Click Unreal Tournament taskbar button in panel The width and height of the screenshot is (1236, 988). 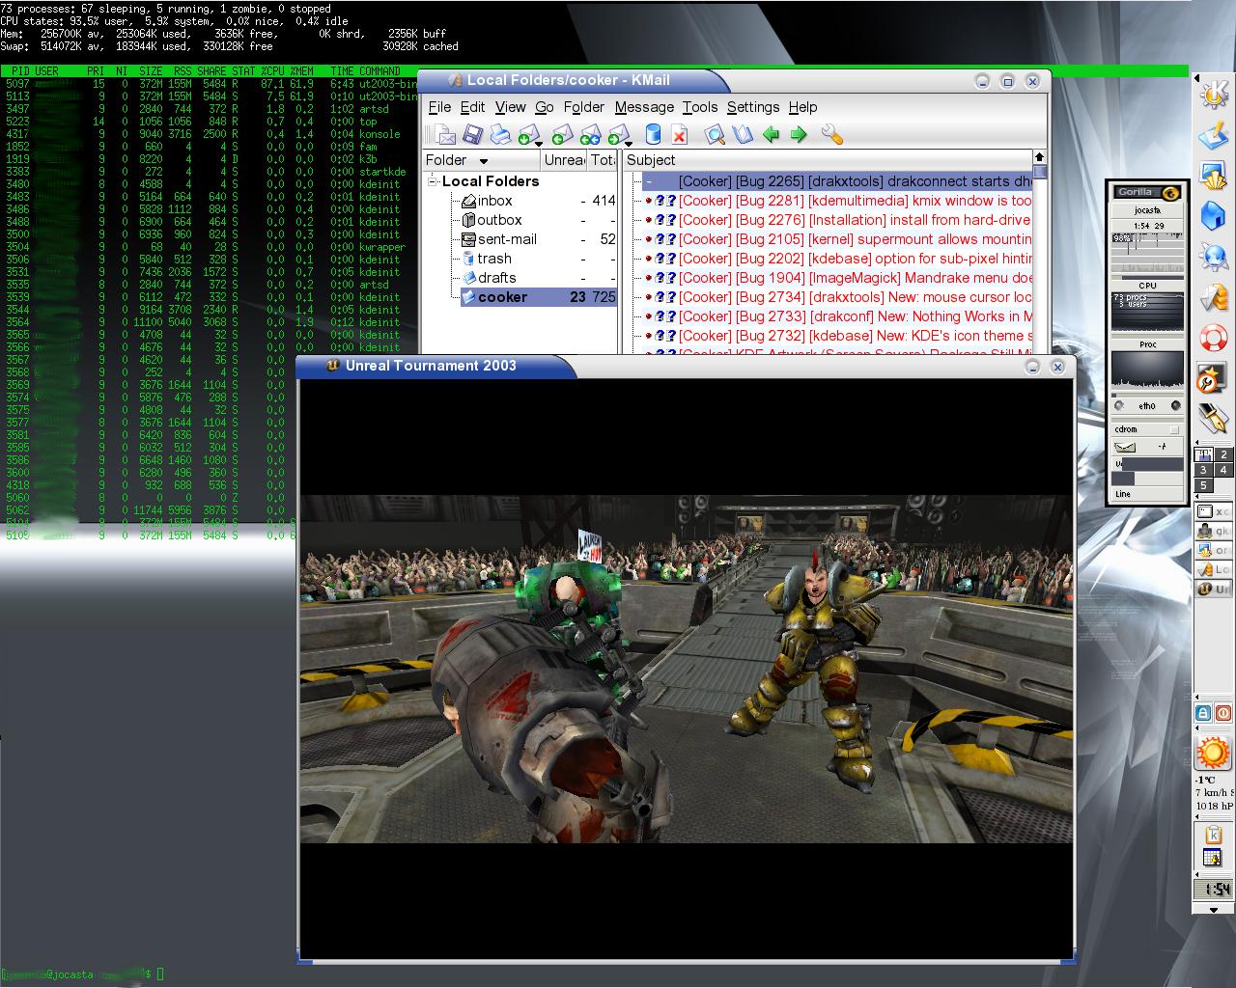click(1213, 589)
